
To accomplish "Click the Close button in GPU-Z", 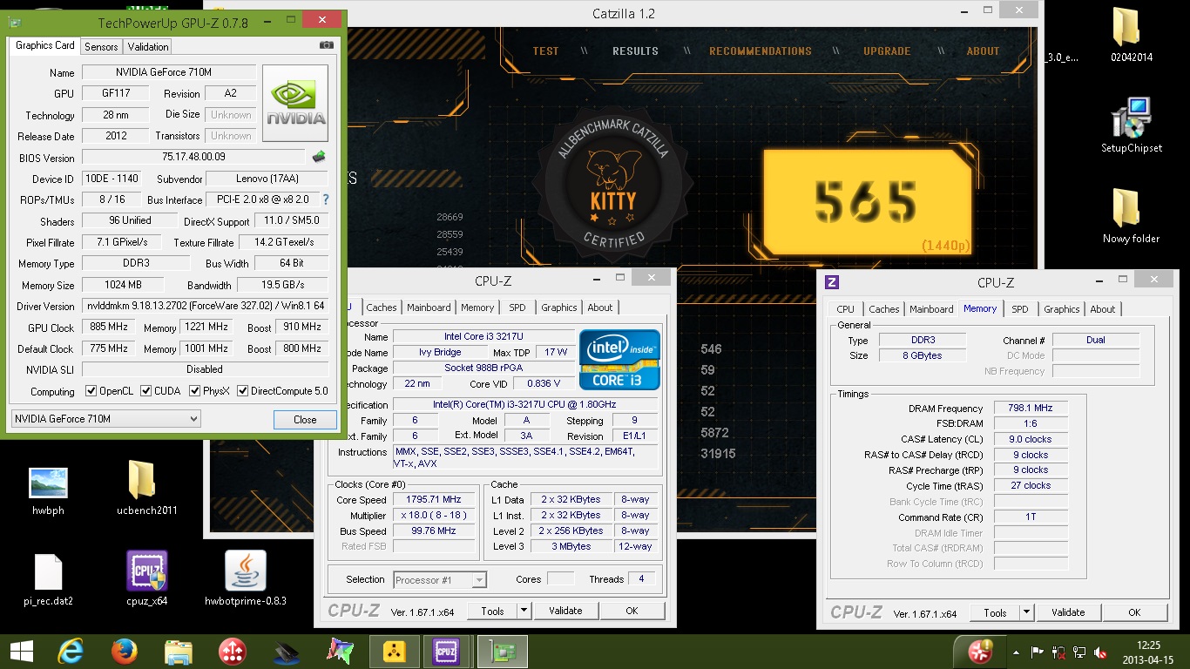I will (305, 419).
